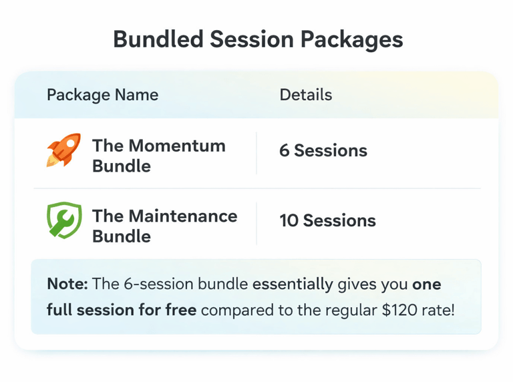This screenshot has width=513, height=382.
Task: Click the word Bundled in the title
Action: click(156, 39)
